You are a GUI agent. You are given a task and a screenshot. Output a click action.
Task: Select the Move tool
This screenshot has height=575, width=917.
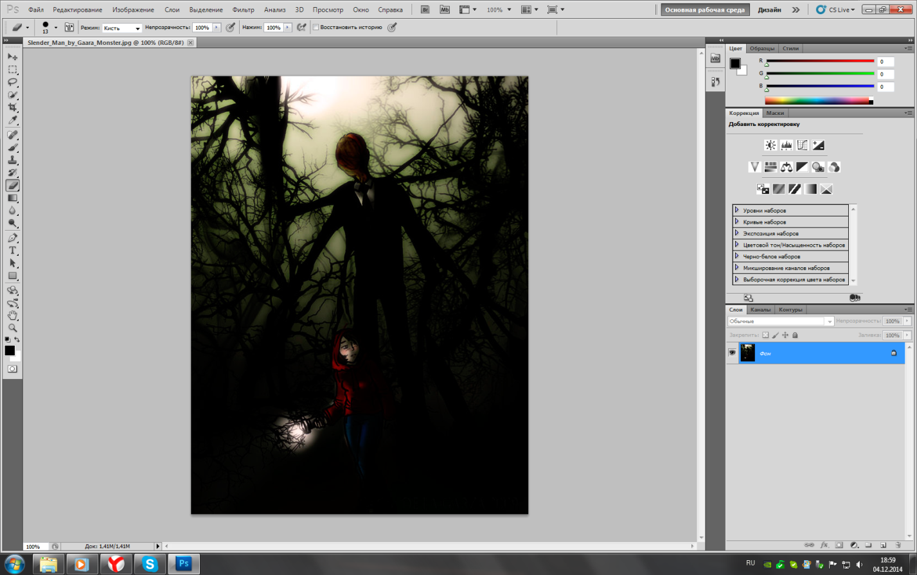pos(12,57)
